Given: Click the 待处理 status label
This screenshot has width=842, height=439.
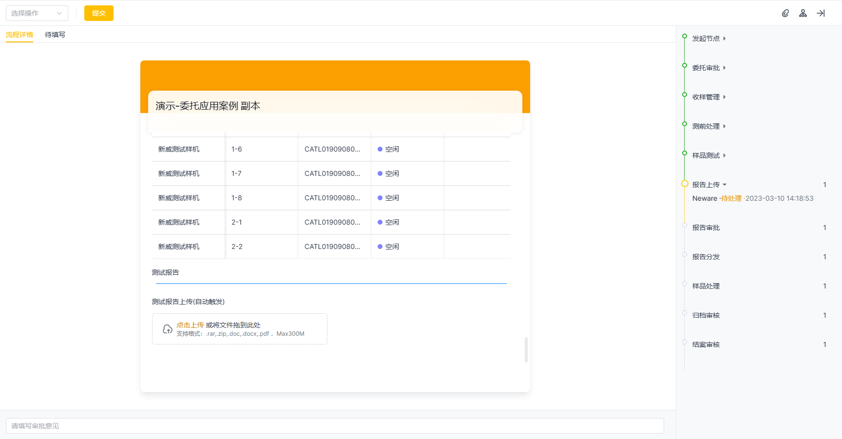Looking at the screenshot, I should point(731,198).
